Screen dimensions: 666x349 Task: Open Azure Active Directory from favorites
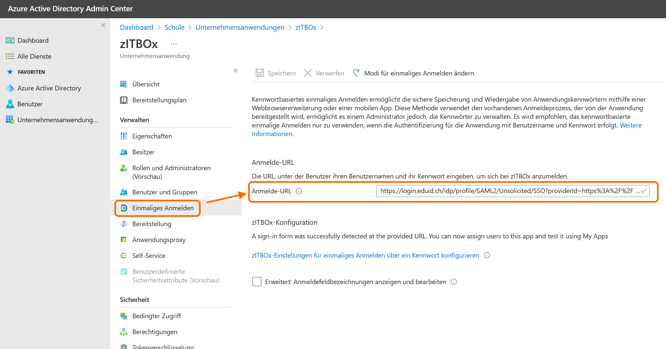click(49, 88)
